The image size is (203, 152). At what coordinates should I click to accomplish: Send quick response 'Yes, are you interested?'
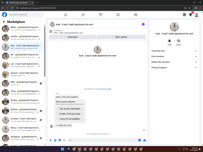coord(70,109)
